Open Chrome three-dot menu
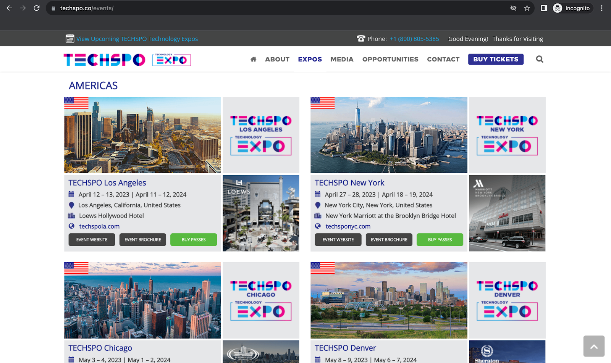The height and width of the screenshot is (363, 611). (601, 8)
